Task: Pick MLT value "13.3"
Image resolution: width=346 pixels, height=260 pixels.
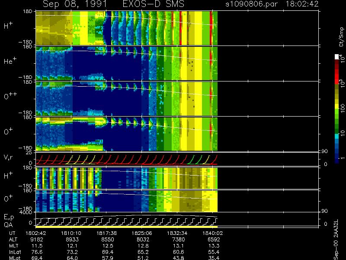Action: click(x=214, y=246)
